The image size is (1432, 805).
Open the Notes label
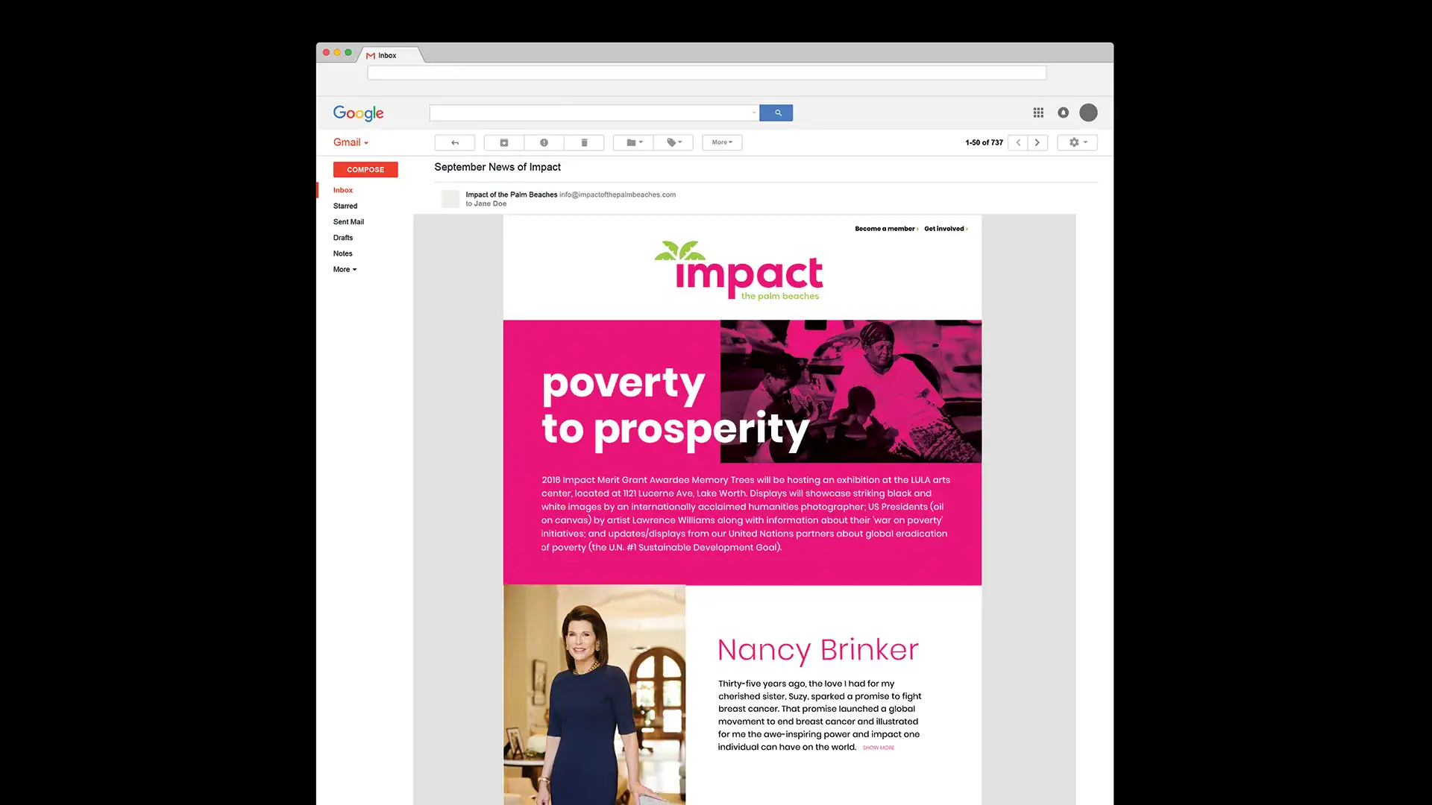coord(342,253)
